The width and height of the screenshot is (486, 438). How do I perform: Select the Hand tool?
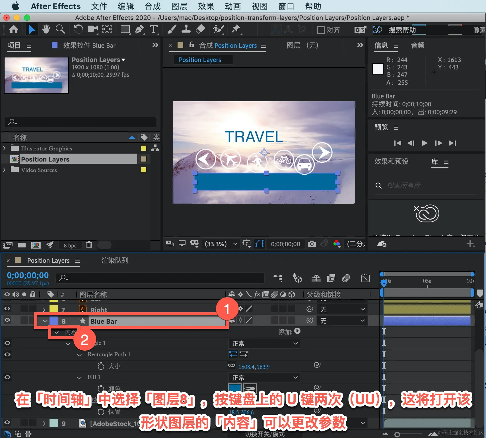(x=46, y=29)
